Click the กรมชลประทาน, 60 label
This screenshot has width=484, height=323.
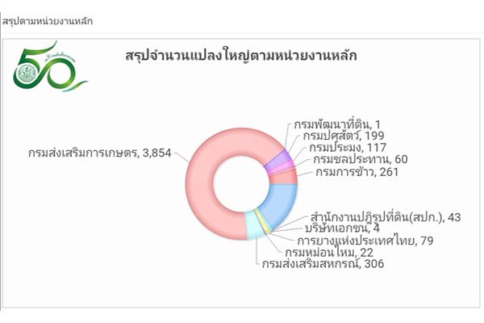tap(361, 159)
